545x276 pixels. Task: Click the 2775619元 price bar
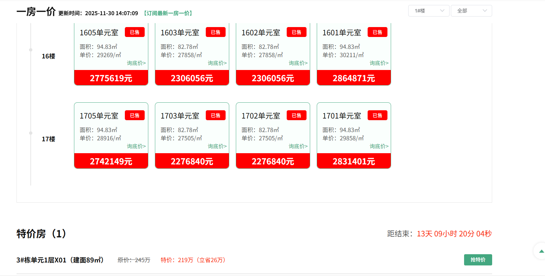[x=111, y=78]
